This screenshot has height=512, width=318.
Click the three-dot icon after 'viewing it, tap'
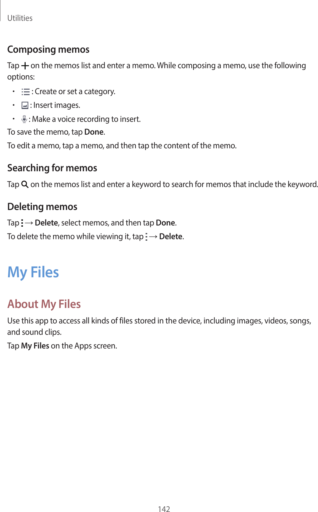tap(146, 237)
